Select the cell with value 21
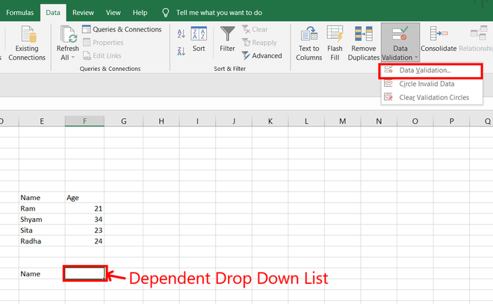The width and height of the screenshot is (493, 304). [84, 208]
